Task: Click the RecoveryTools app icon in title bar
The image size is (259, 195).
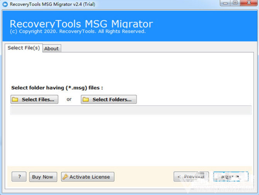Action: (5, 4)
